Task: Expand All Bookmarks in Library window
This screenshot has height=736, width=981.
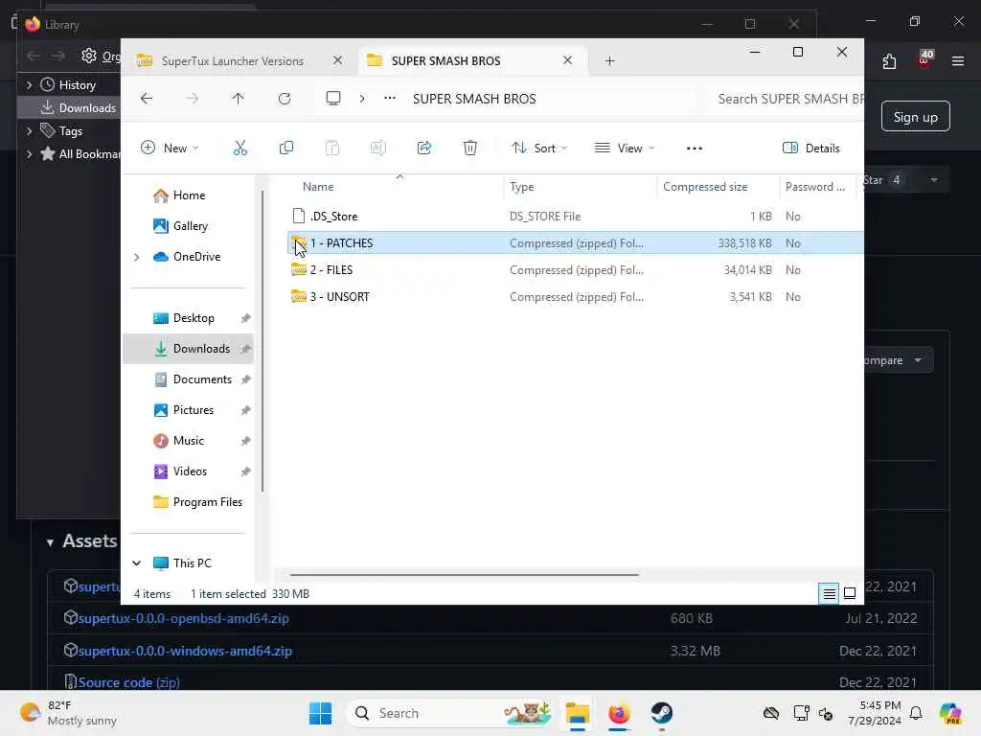Action: point(29,154)
